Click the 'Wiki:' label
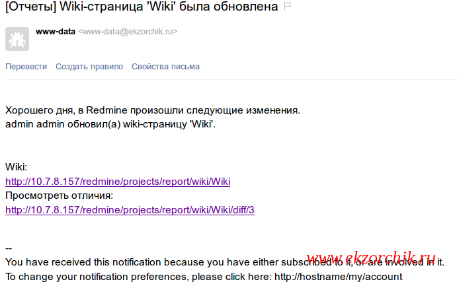The width and height of the screenshot is (459, 282). point(16,167)
